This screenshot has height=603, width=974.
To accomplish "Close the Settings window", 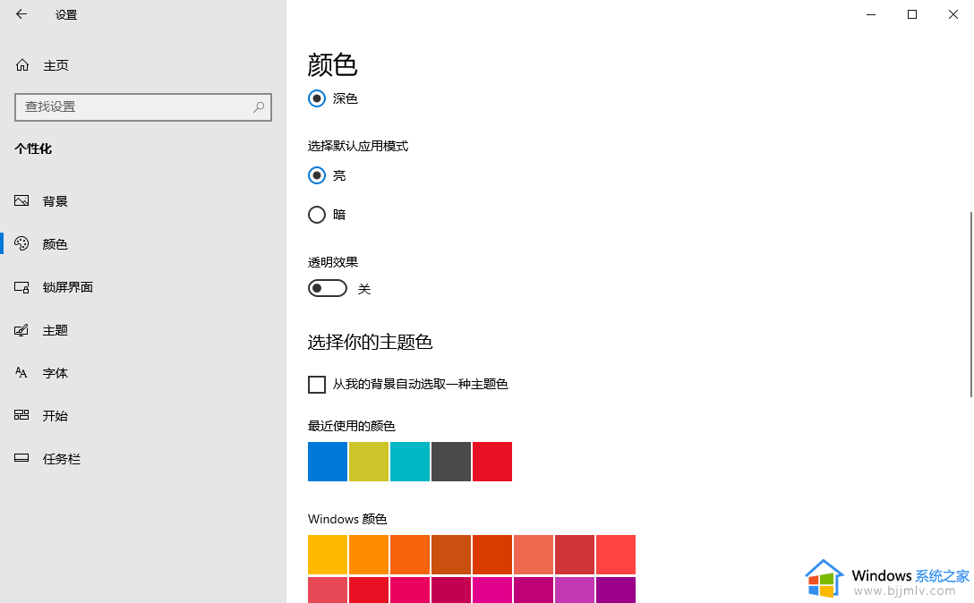I will tap(953, 14).
